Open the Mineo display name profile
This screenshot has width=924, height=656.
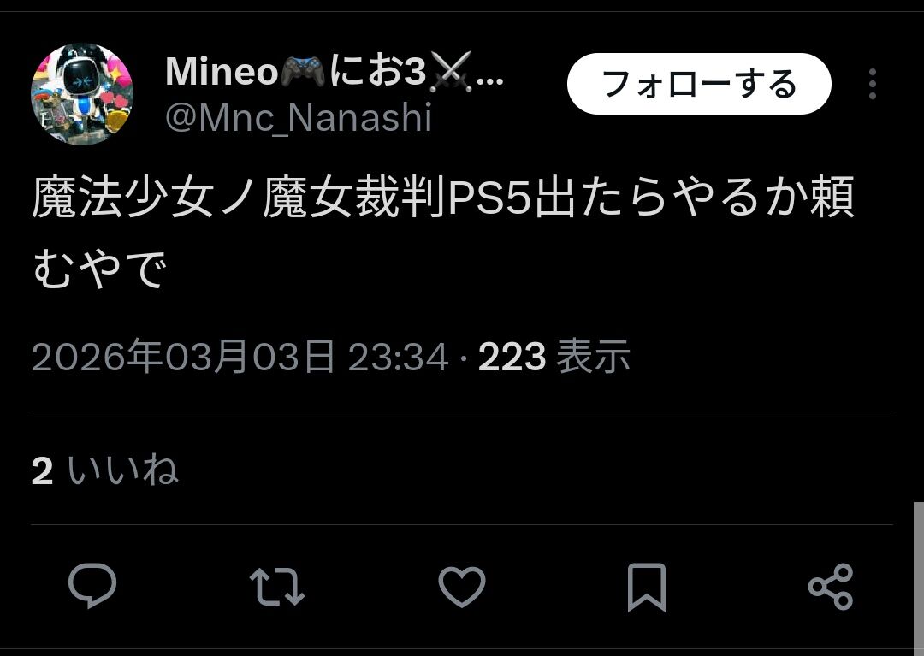click(335, 73)
